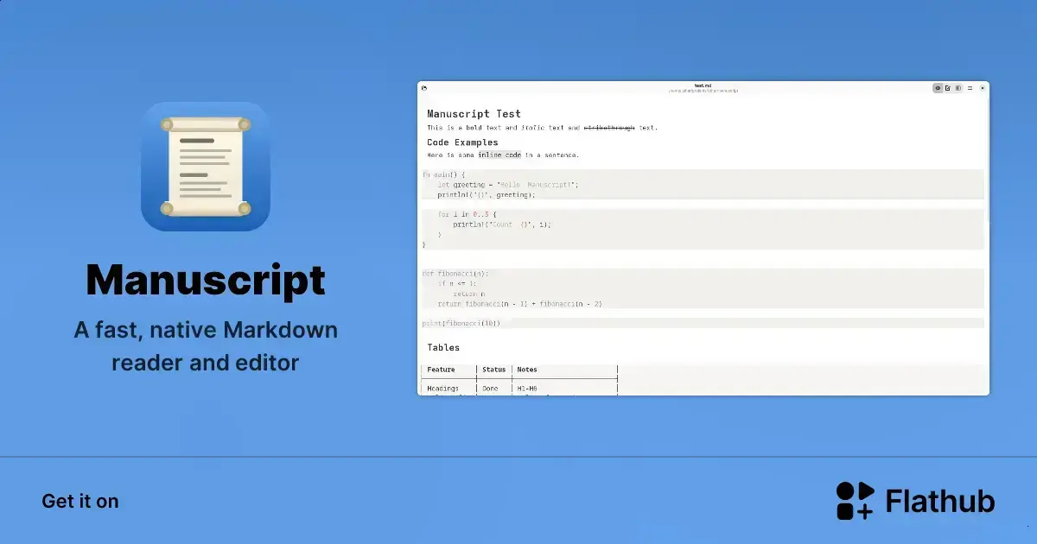Screen dimensions: 1037x544
Task: Click the "def fibonacci(n):" code line
Action: [455, 273]
